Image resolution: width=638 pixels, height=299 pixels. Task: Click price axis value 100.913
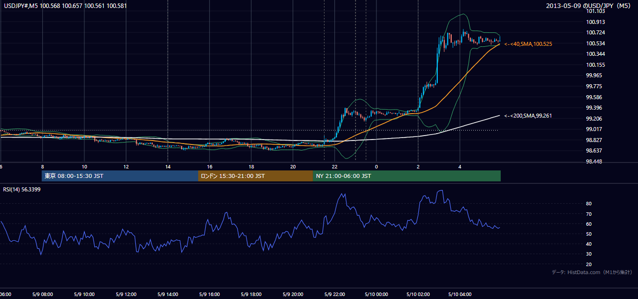click(595, 22)
